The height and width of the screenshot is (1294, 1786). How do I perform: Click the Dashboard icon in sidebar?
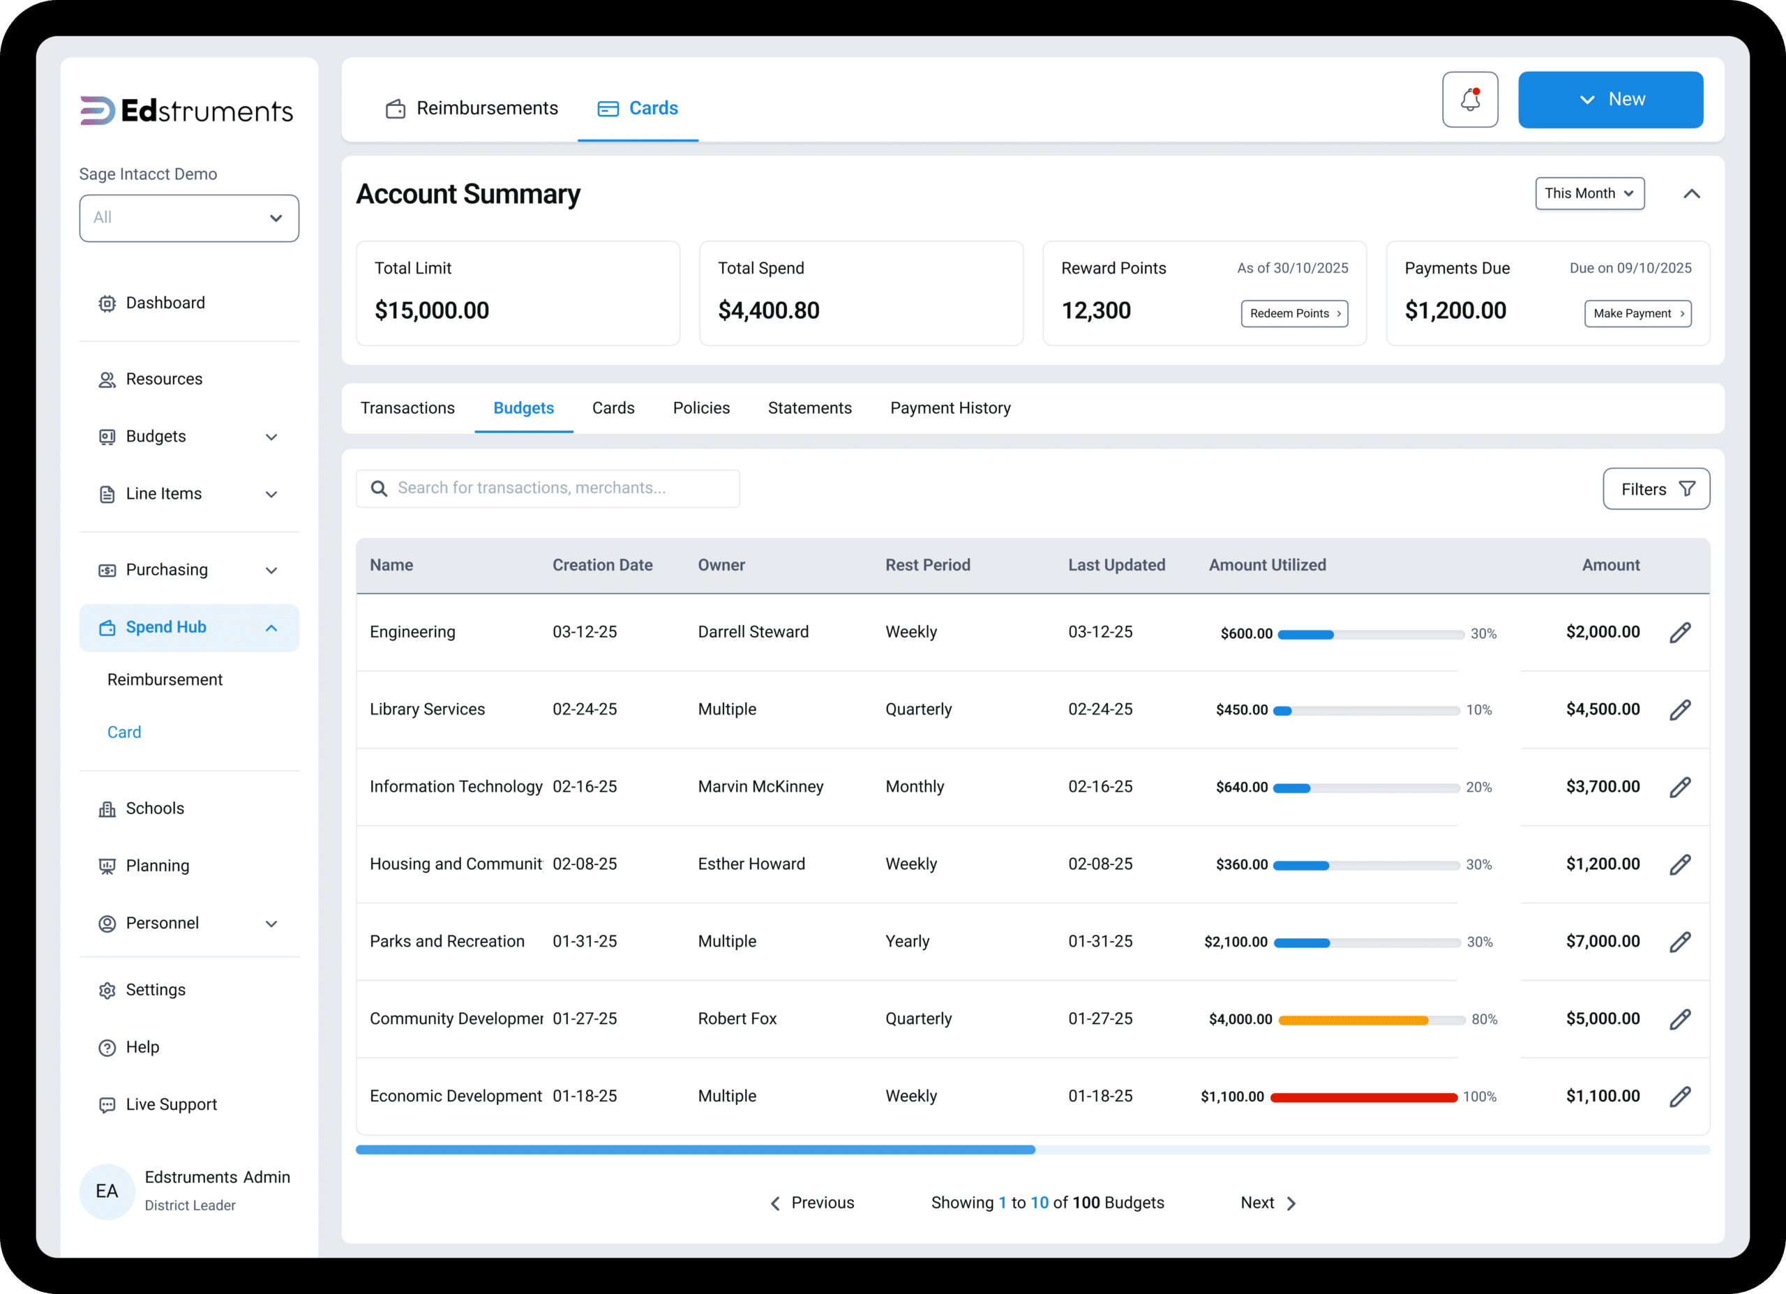107,303
